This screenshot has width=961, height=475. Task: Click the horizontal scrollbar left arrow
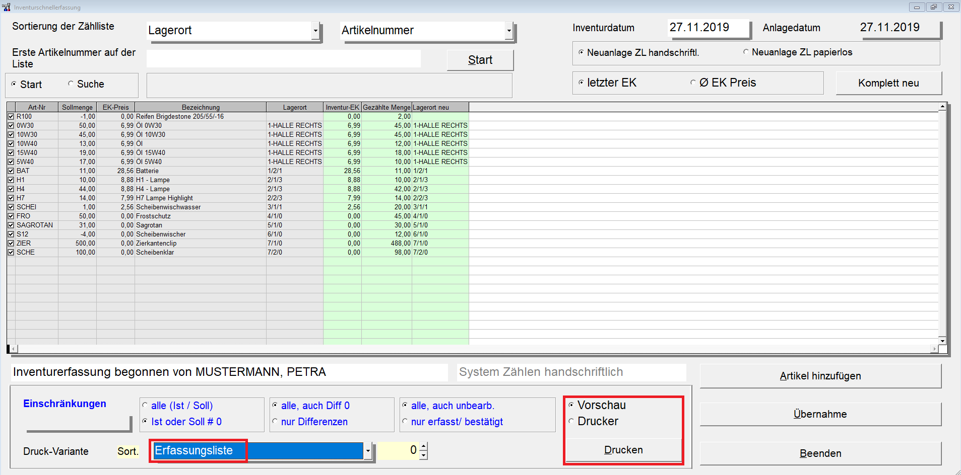13,349
